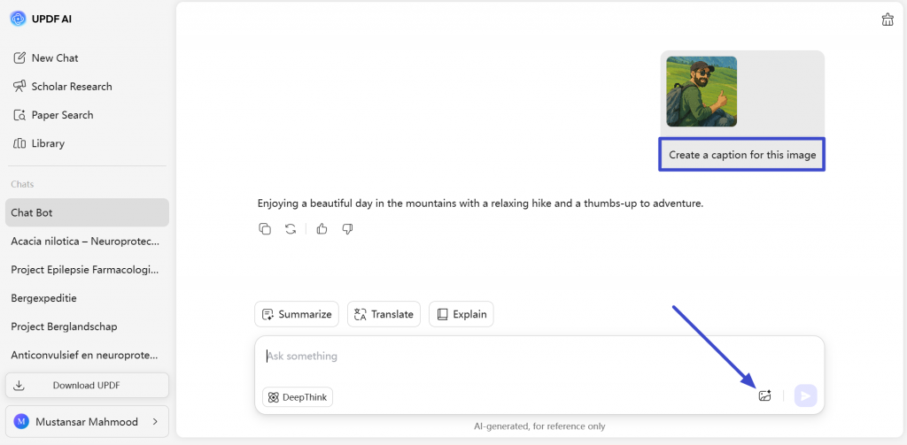907x445 pixels.
Task: Click the UPDF AI logo icon
Action: coord(19,19)
